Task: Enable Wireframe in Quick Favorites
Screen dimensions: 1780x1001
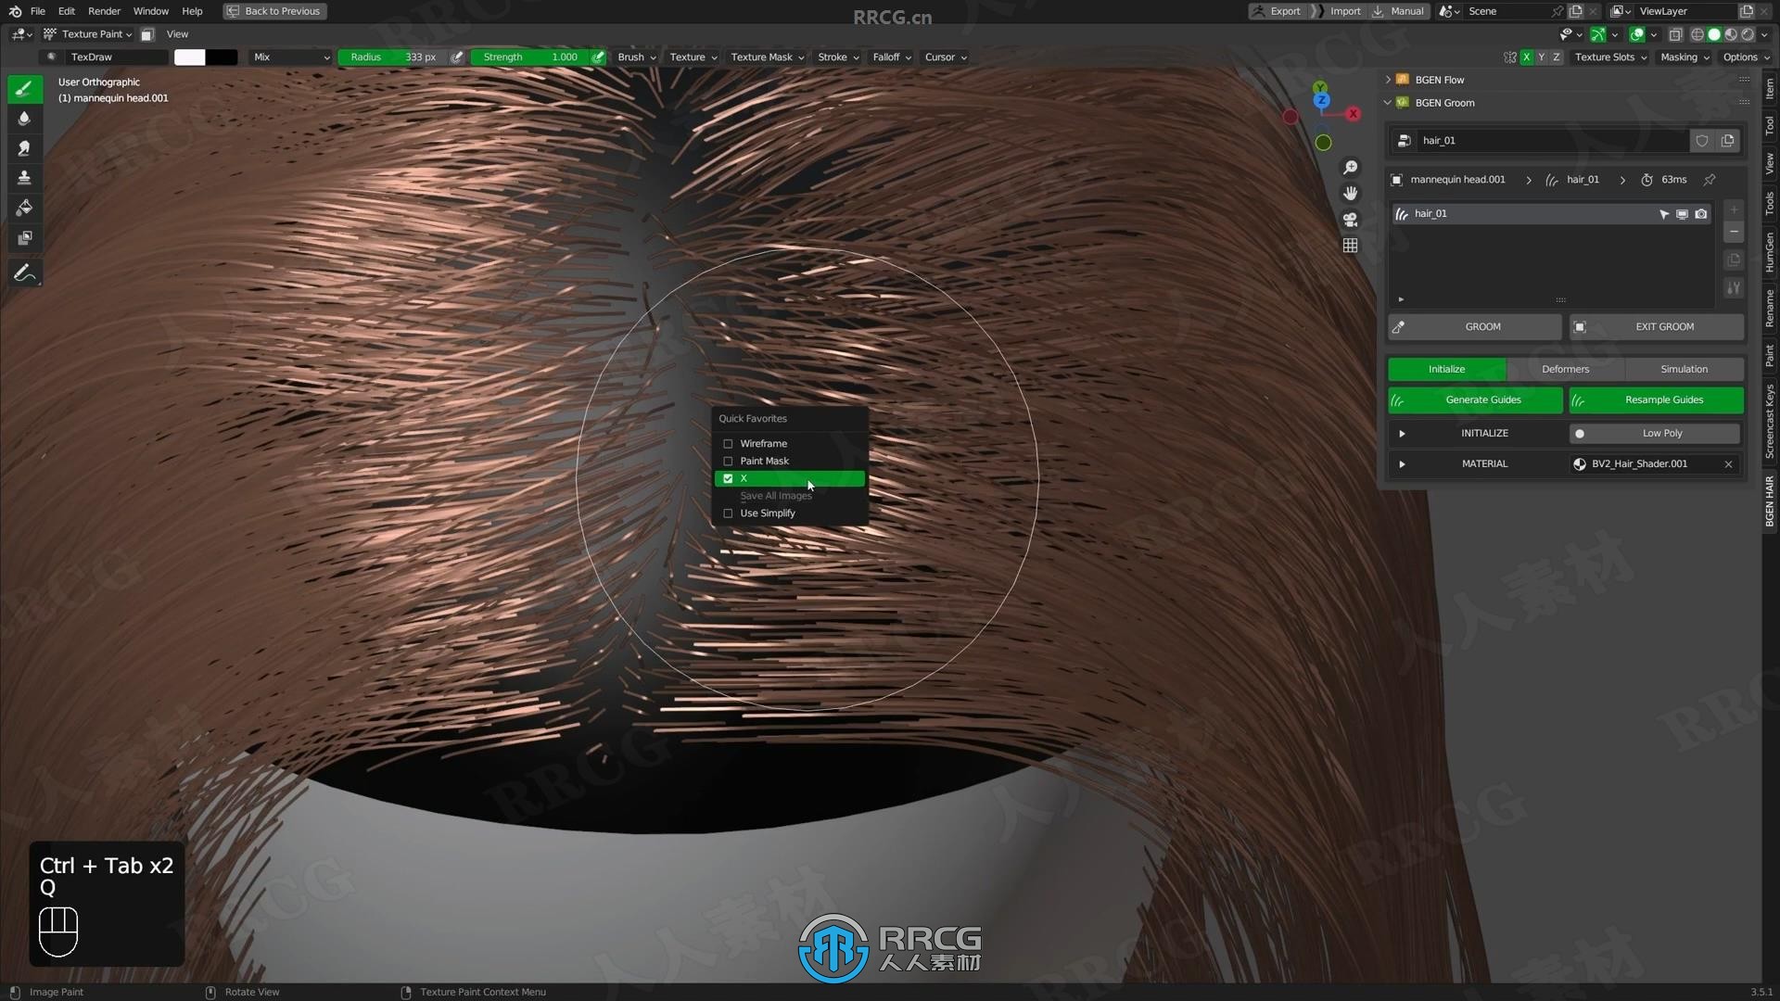Action: (790, 444)
